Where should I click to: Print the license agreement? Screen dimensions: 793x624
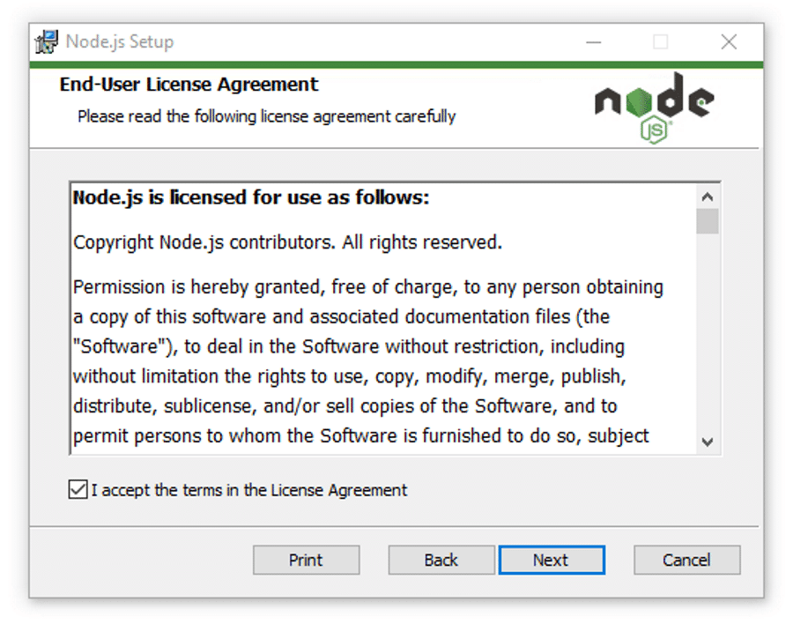(306, 560)
